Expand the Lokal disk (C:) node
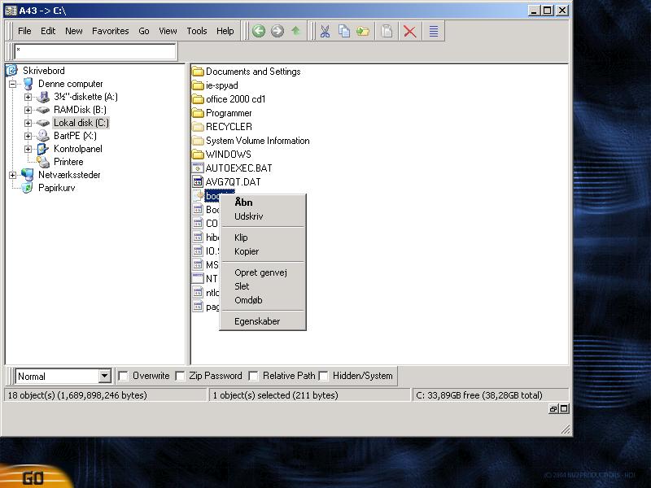 (28, 123)
